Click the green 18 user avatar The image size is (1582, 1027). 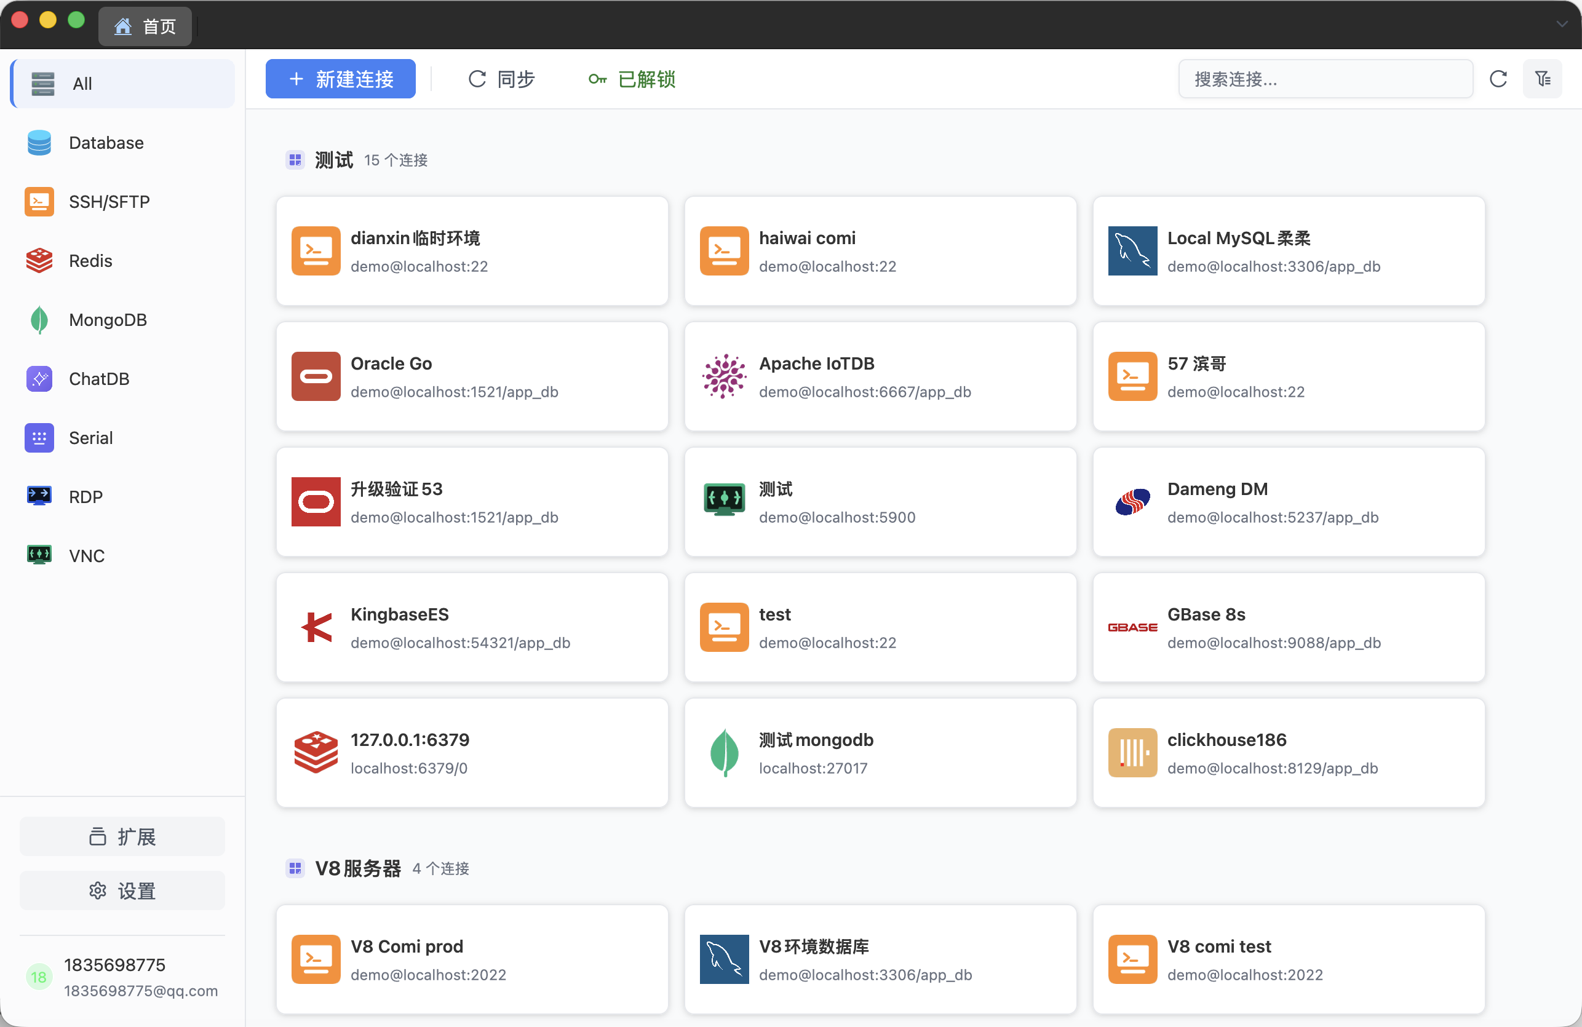[x=39, y=977]
